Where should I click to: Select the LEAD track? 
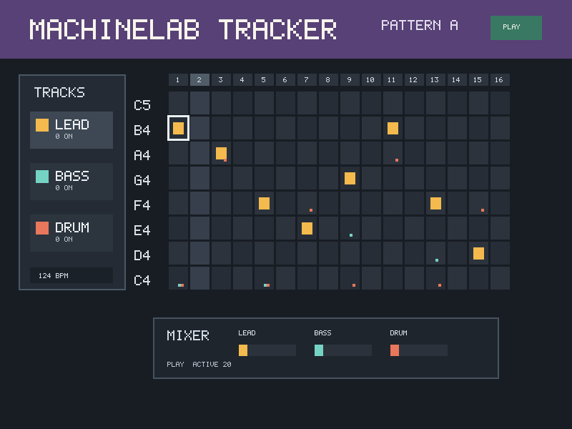pyautogui.click(x=71, y=130)
